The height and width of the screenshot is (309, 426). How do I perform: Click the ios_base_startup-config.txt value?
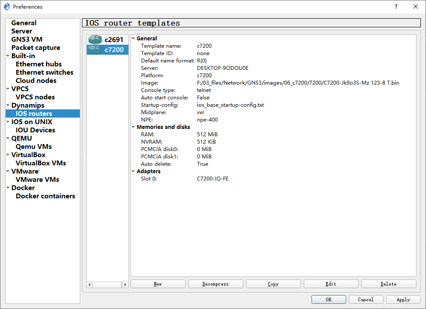[230, 105]
